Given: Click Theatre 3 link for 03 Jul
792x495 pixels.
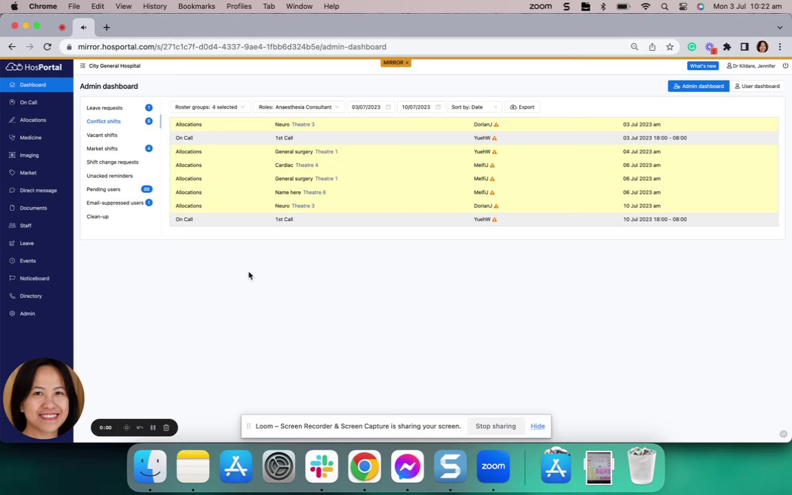Looking at the screenshot, I should pyautogui.click(x=303, y=124).
